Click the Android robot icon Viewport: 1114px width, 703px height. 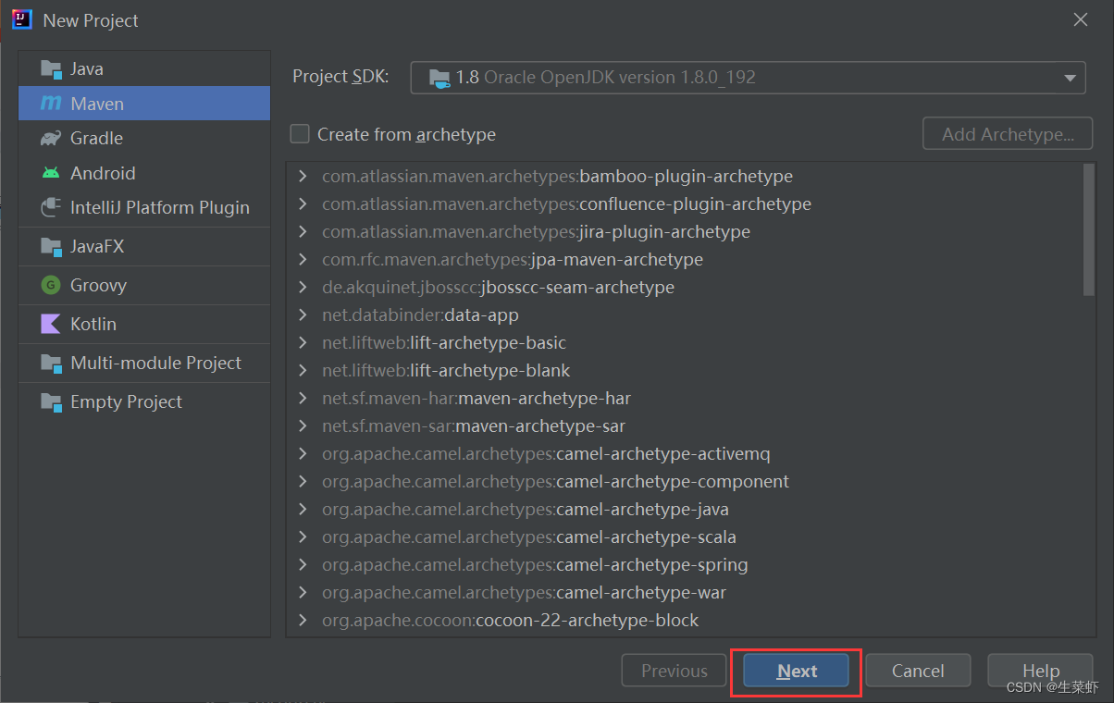[51, 173]
